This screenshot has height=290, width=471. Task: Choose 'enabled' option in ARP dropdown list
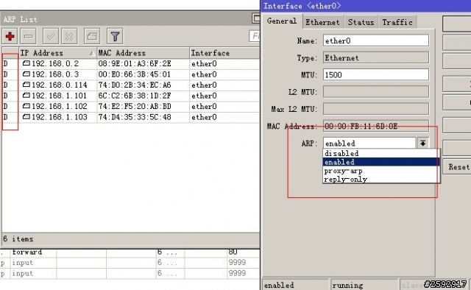coord(381,162)
